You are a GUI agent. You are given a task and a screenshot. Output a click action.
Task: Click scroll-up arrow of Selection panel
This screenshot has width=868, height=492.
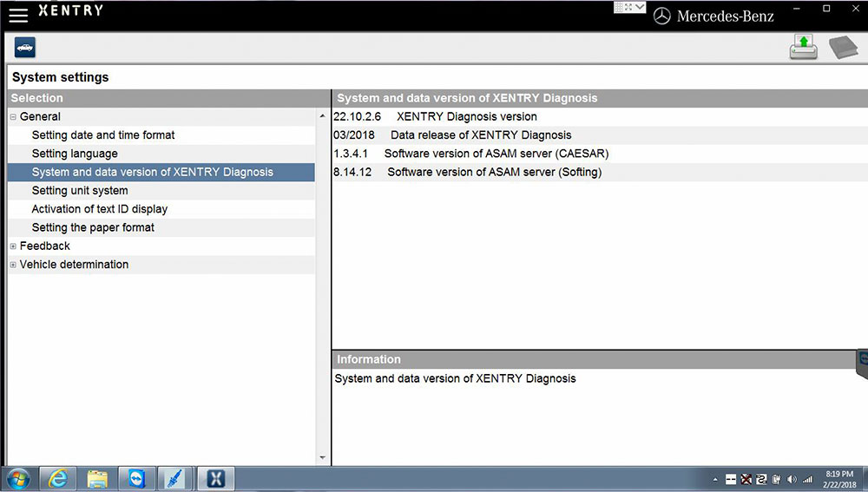click(322, 116)
